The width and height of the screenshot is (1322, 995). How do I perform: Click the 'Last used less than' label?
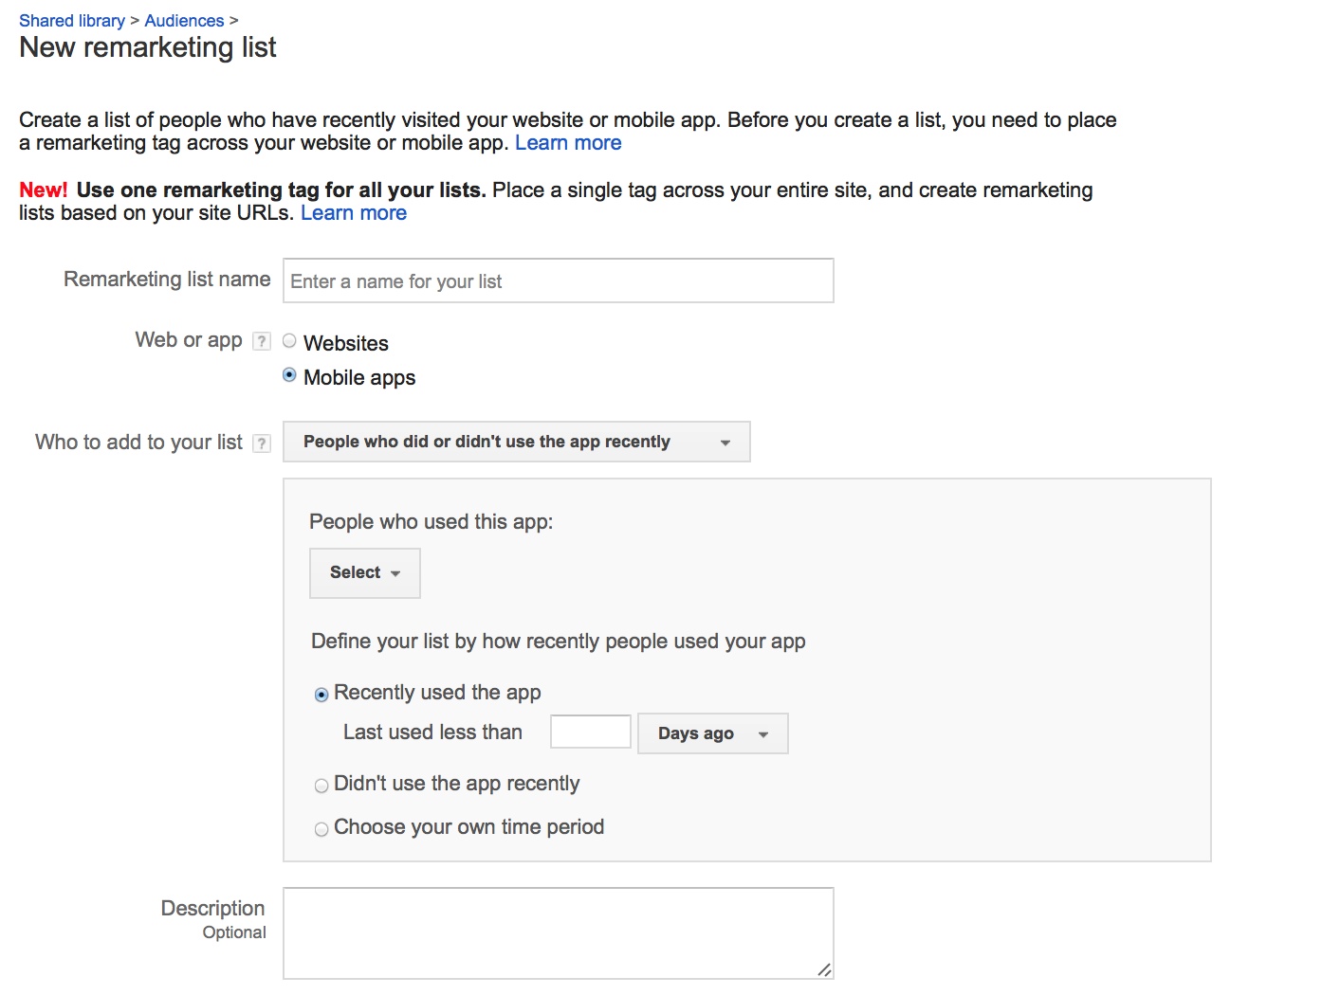(432, 733)
